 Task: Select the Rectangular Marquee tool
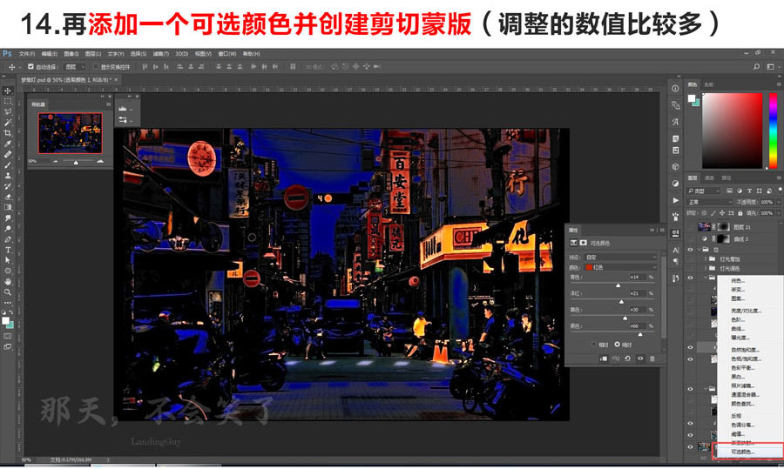click(8, 102)
